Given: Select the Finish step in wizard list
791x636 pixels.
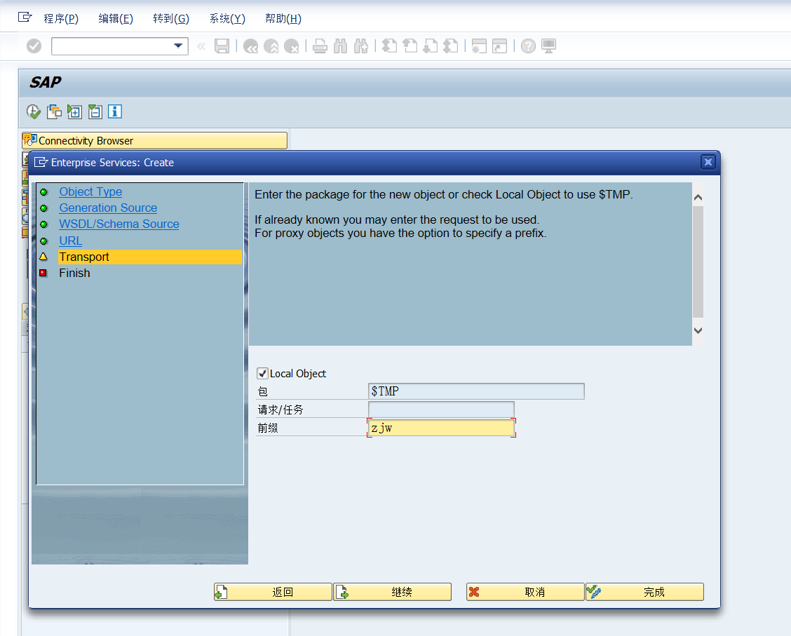Looking at the screenshot, I should pos(74,273).
